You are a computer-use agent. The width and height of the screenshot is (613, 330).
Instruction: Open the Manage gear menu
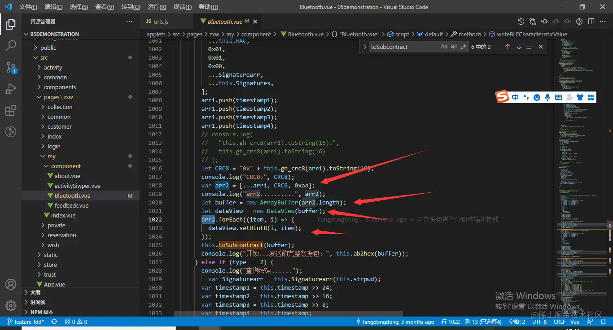coord(11,306)
